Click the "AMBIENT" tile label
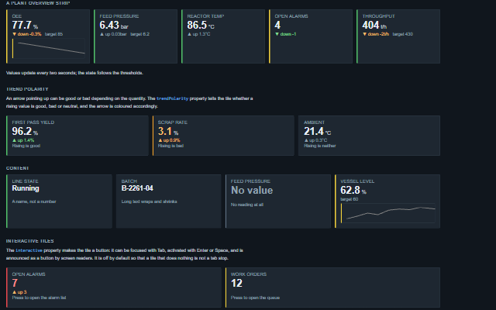496x310 pixels. (314, 122)
